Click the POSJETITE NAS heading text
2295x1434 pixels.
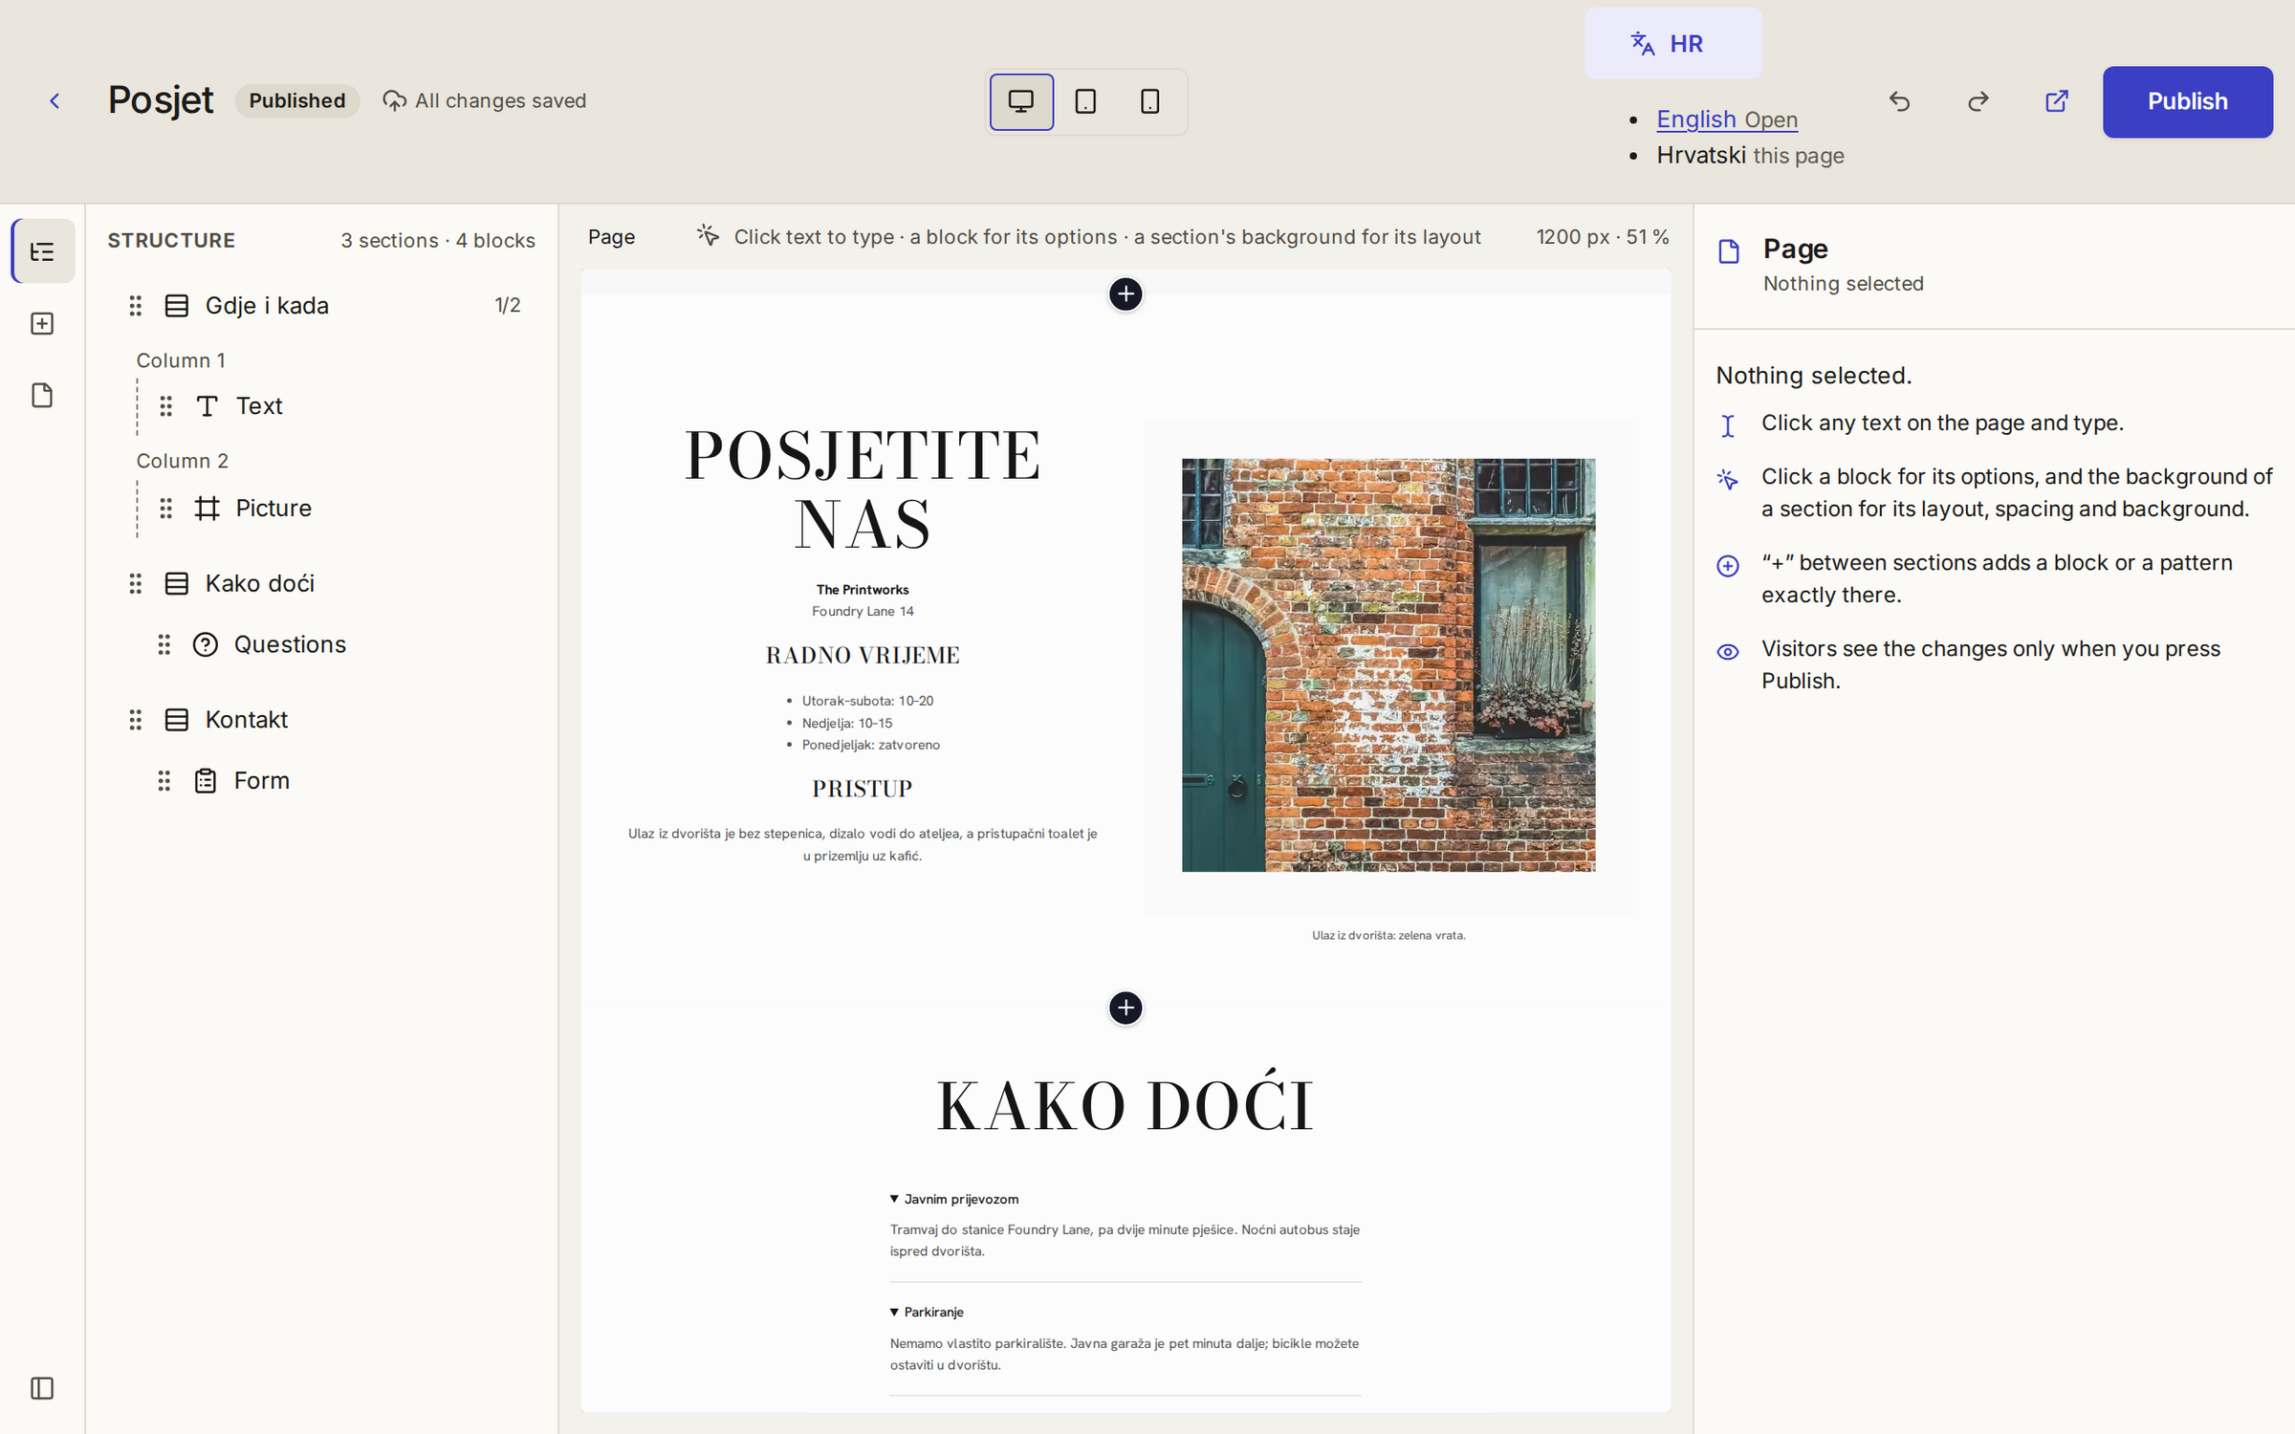(x=863, y=489)
